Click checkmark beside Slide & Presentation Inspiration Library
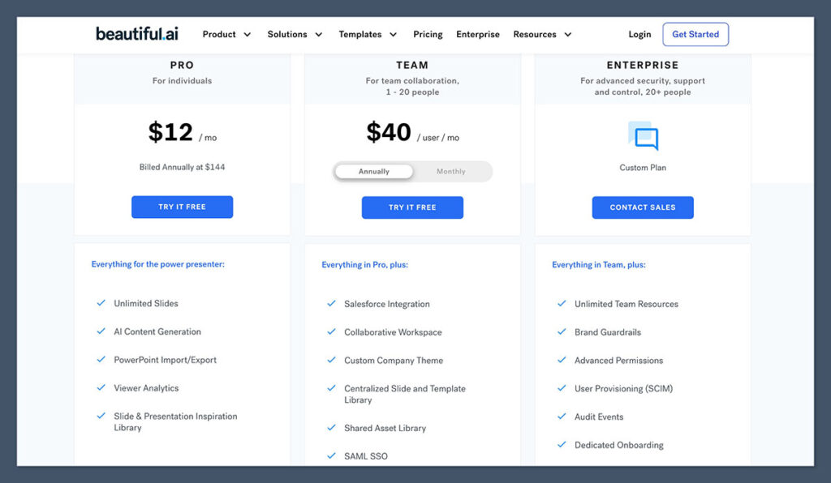 [101, 416]
